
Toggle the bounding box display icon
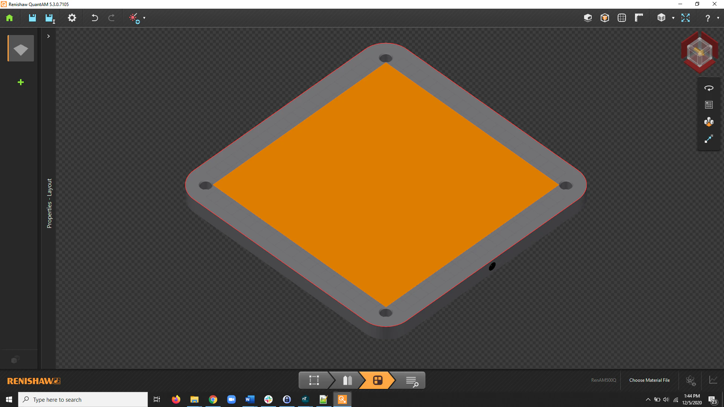pyautogui.click(x=605, y=18)
